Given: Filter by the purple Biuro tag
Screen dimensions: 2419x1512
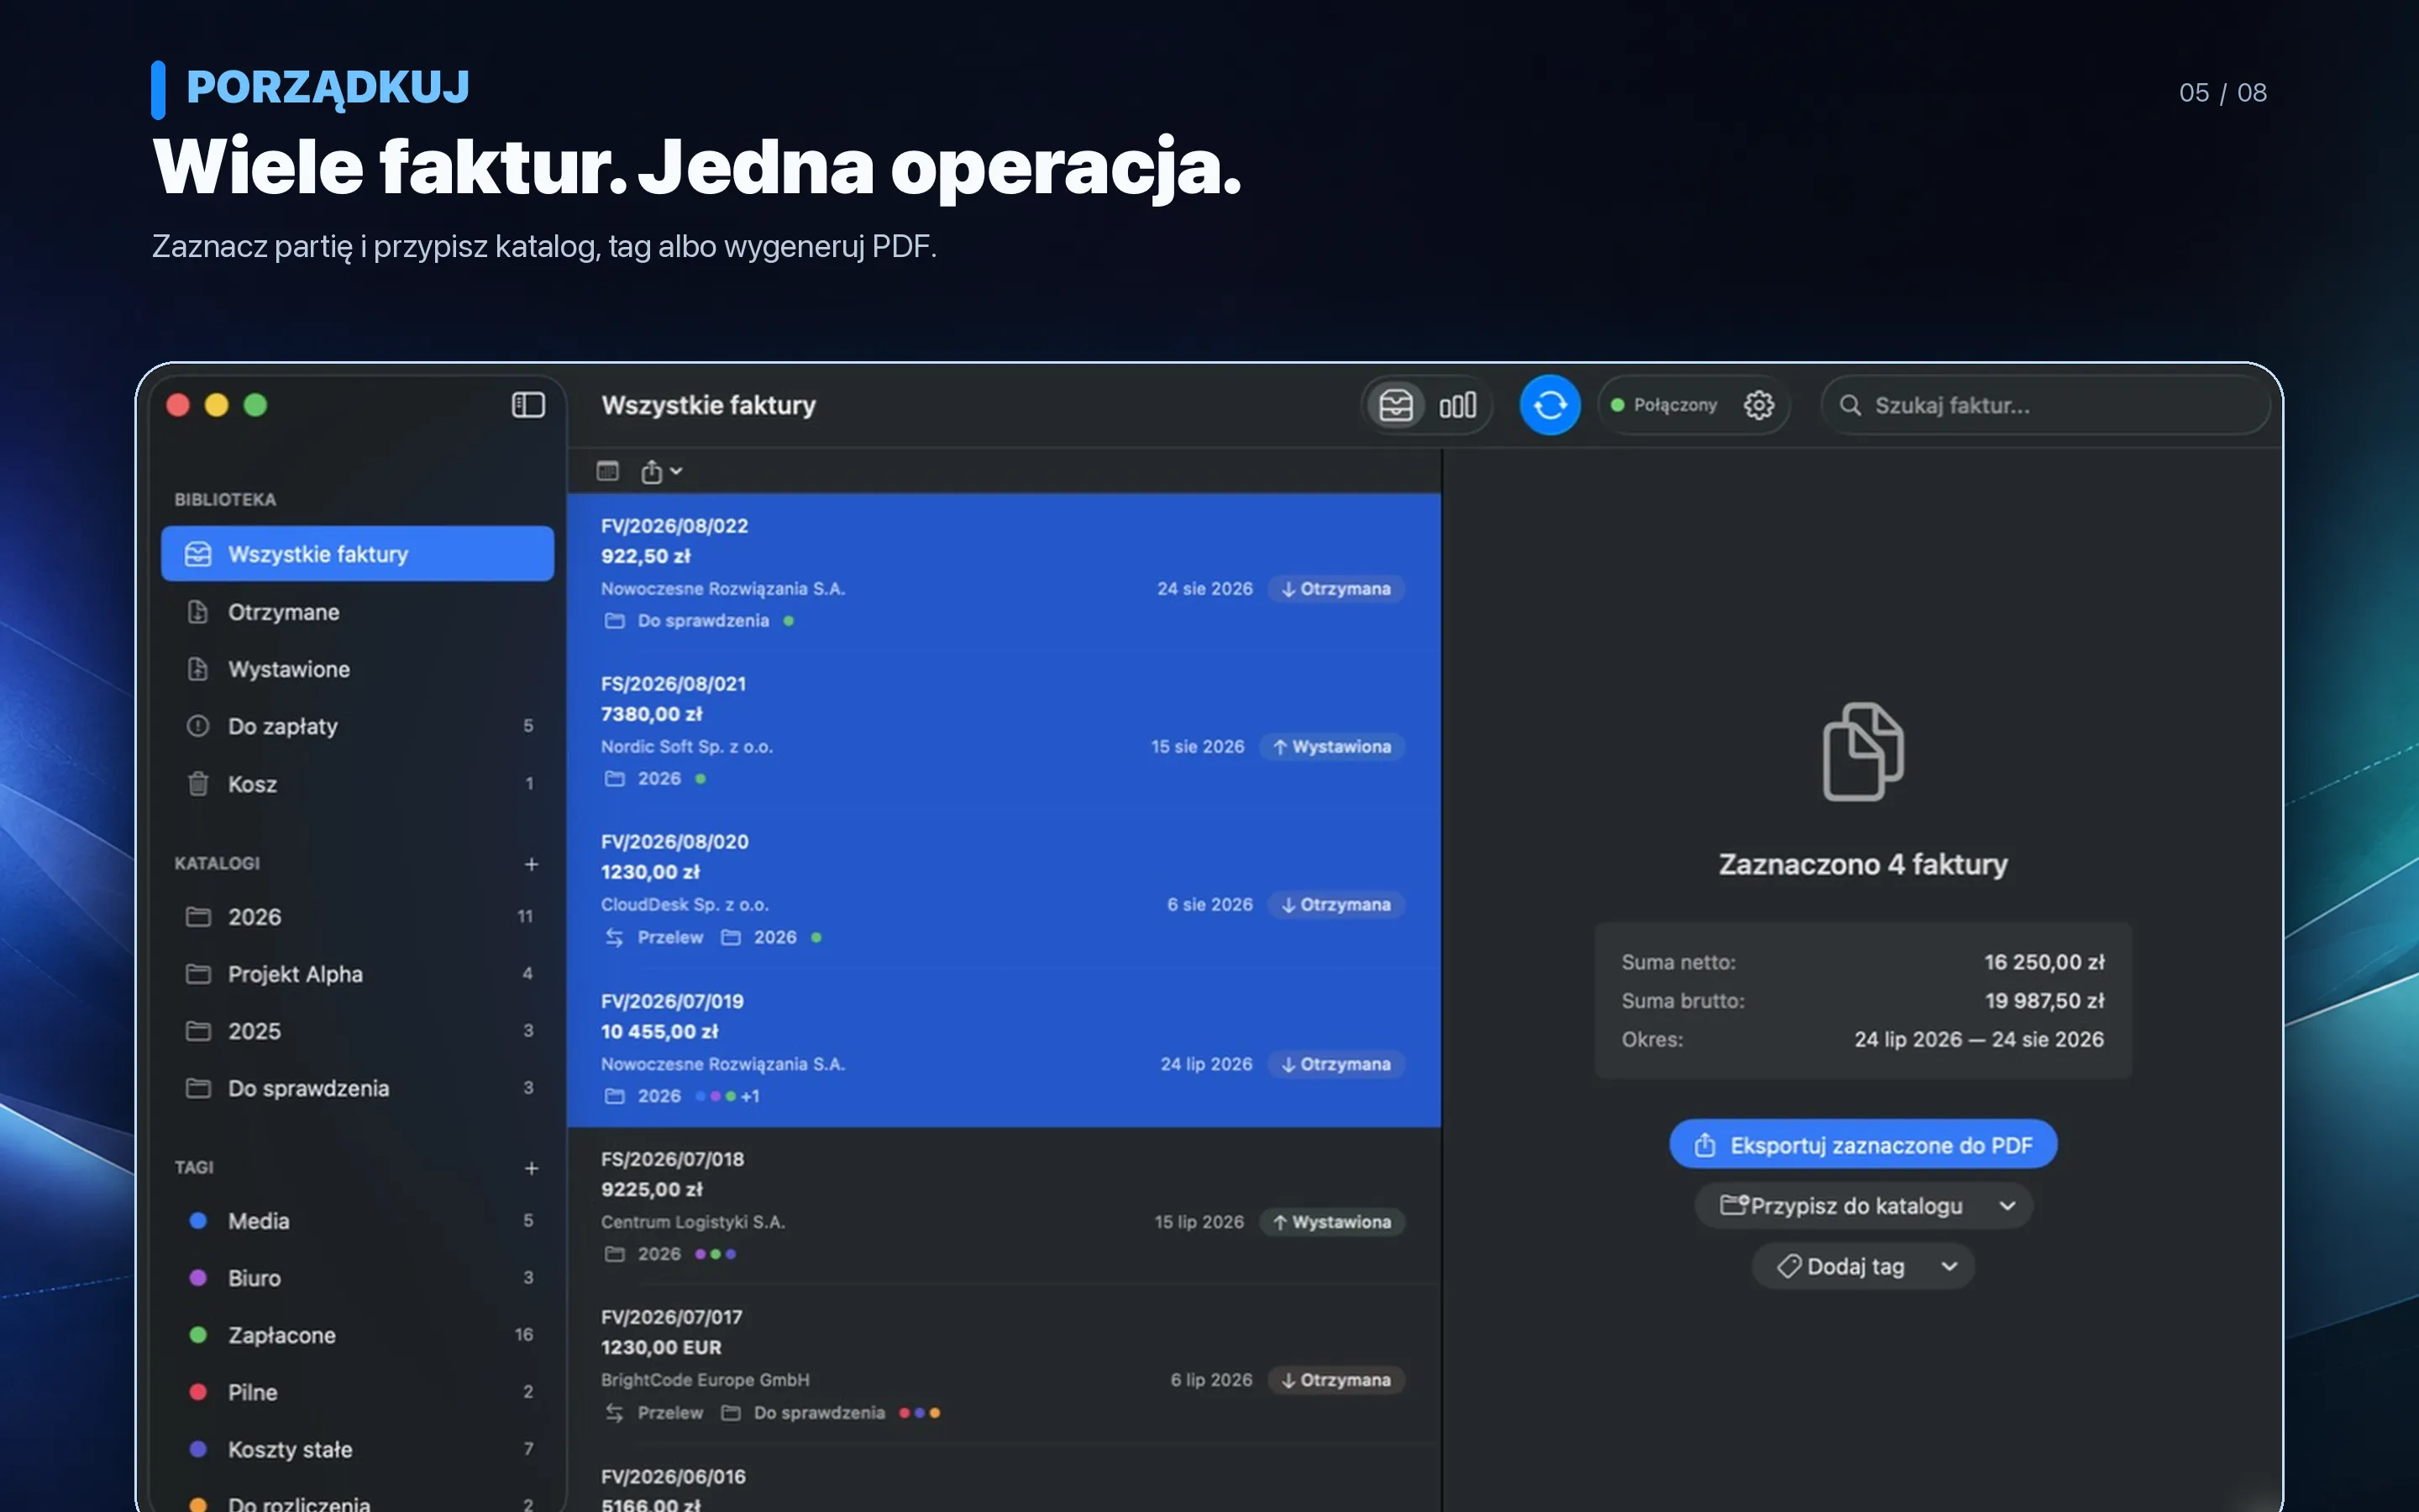Looking at the screenshot, I should click(357, 1278).
